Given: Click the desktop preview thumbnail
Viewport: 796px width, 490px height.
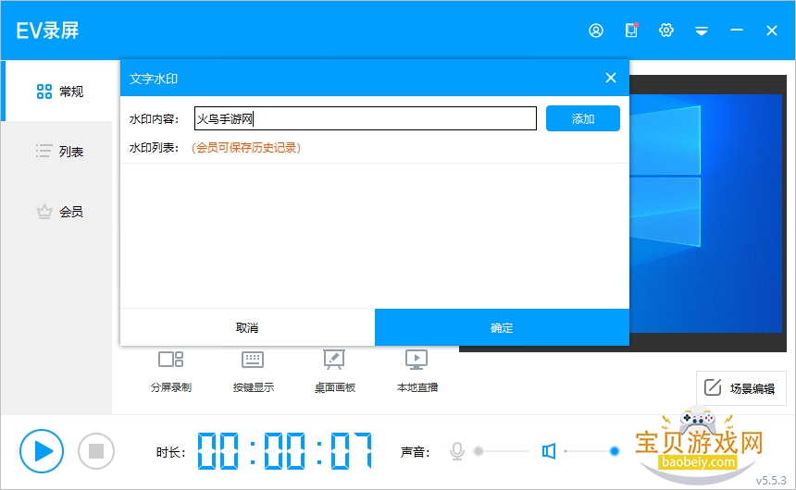Looking at the screenshot, I should coord(708,213).
